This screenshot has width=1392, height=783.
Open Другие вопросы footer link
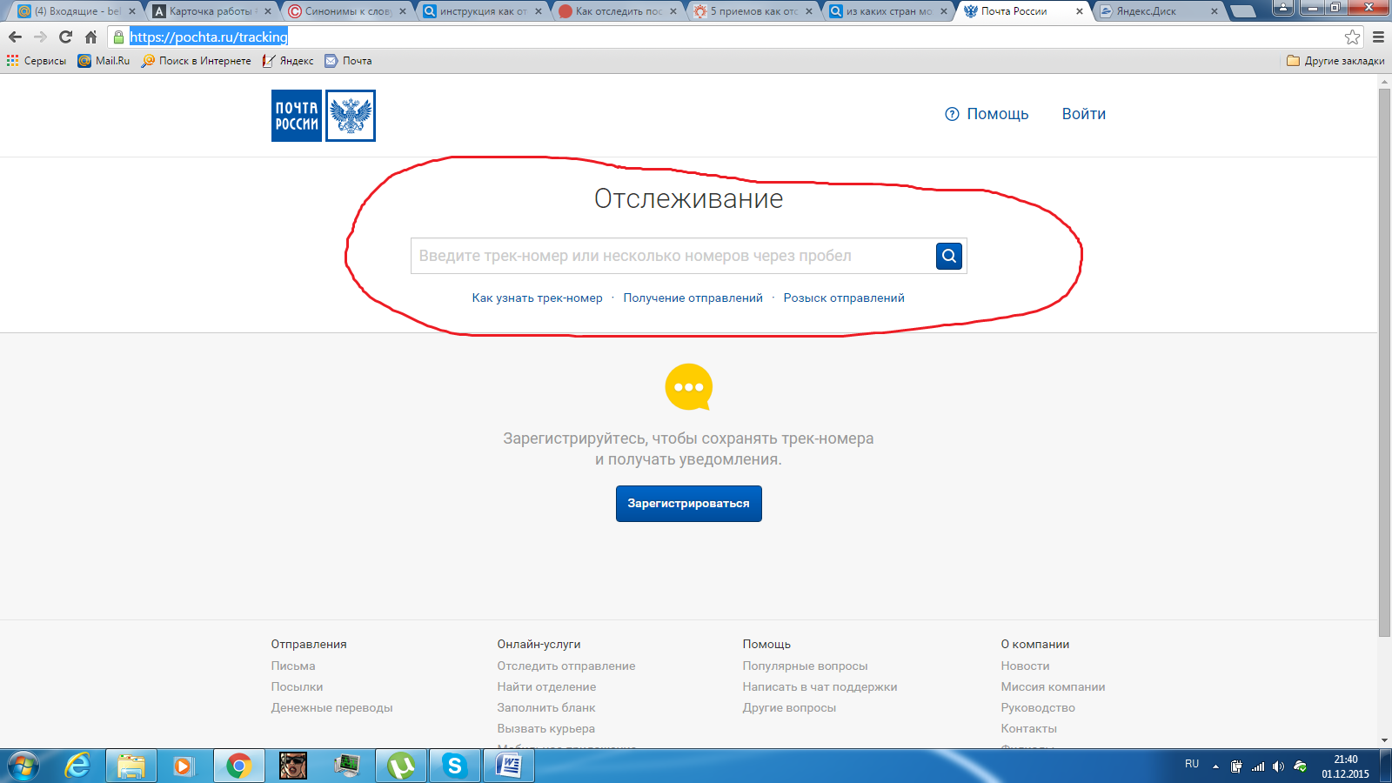click(789, 707)
